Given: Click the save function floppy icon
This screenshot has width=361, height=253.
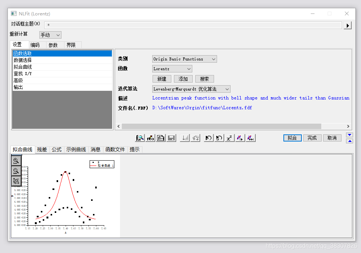Looking at the screenshot, I should point(171,138).
